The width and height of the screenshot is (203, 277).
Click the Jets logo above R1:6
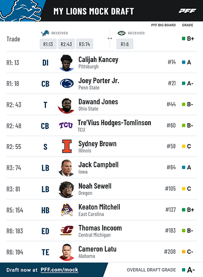pyautogui.click(x=121, y=33)
